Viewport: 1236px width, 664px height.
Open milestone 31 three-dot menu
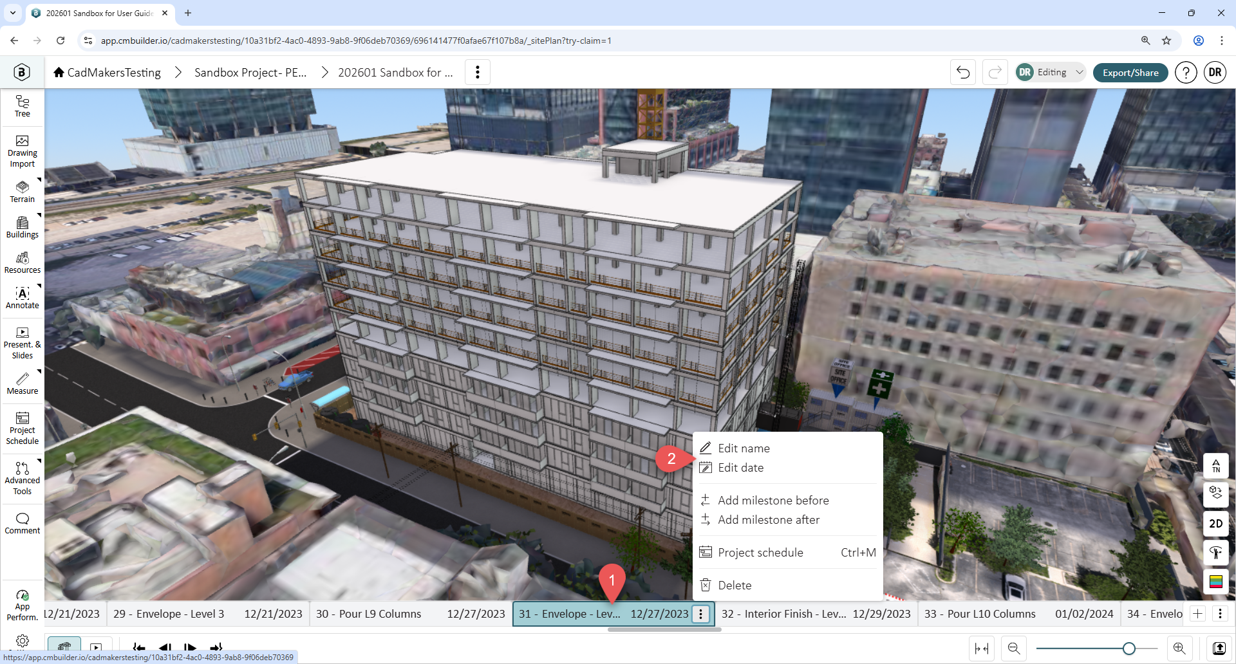coord(701,614)
